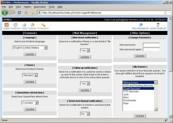The height and width of the screenshot is (123, 173).
Task: Select Postmaster queue in the list
Action: (x=138, y=100)
